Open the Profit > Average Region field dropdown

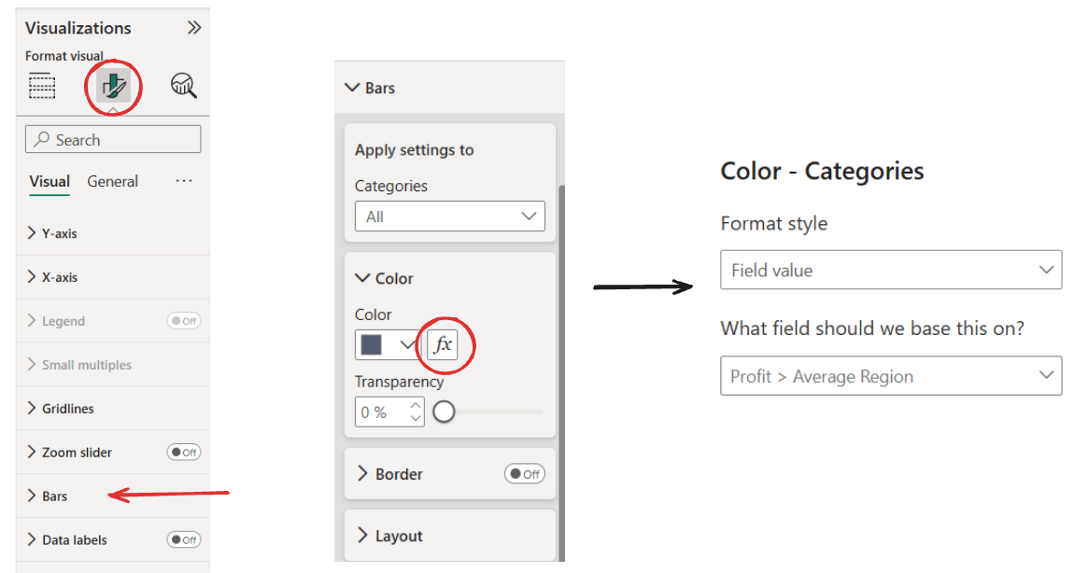click(x=890, y=376)
